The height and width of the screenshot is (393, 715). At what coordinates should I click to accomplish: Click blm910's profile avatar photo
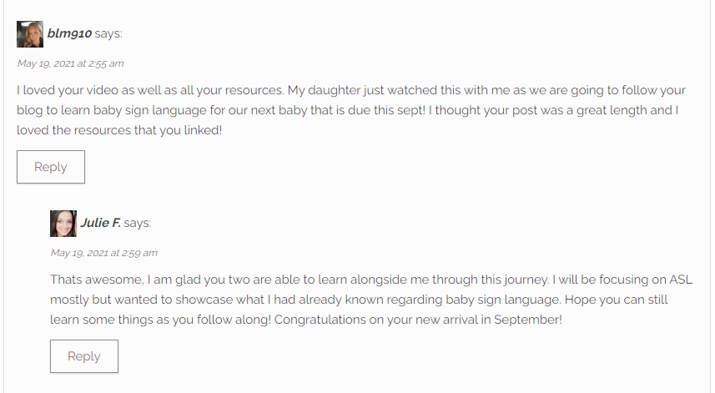click(x=30, y=34)
